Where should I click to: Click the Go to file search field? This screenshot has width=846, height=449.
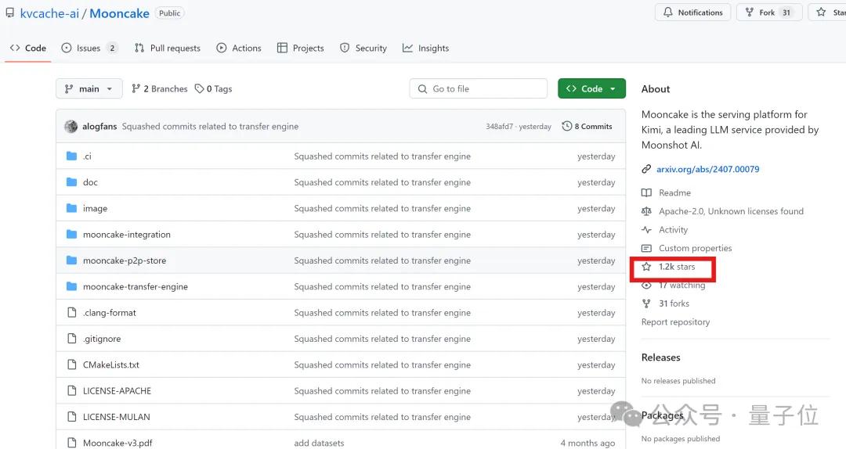478,89
